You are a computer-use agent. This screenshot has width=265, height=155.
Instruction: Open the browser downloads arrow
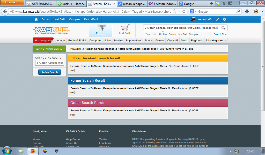click(247, 11)
